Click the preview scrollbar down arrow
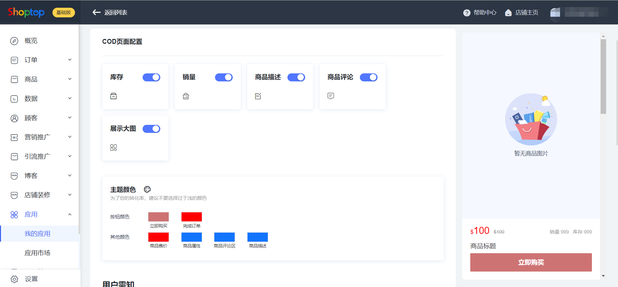The height and width of the screenshot is (287, 618). [603, 276]
